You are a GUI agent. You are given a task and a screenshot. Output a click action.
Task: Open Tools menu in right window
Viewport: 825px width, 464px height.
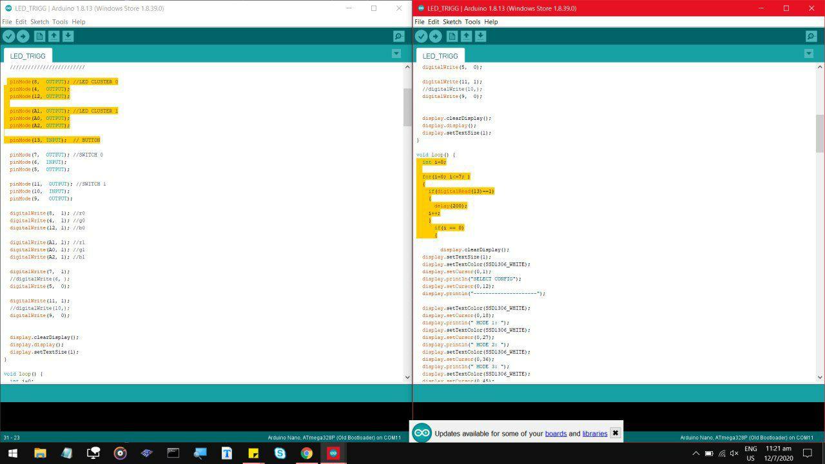(x=472, y=22)
